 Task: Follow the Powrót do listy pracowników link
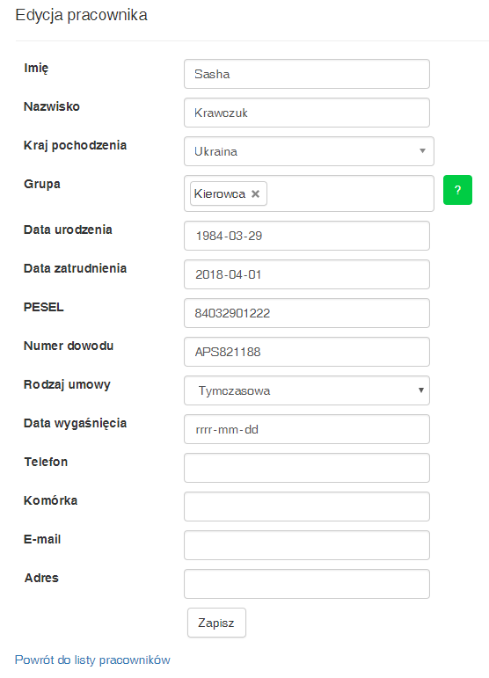(92, 660)
